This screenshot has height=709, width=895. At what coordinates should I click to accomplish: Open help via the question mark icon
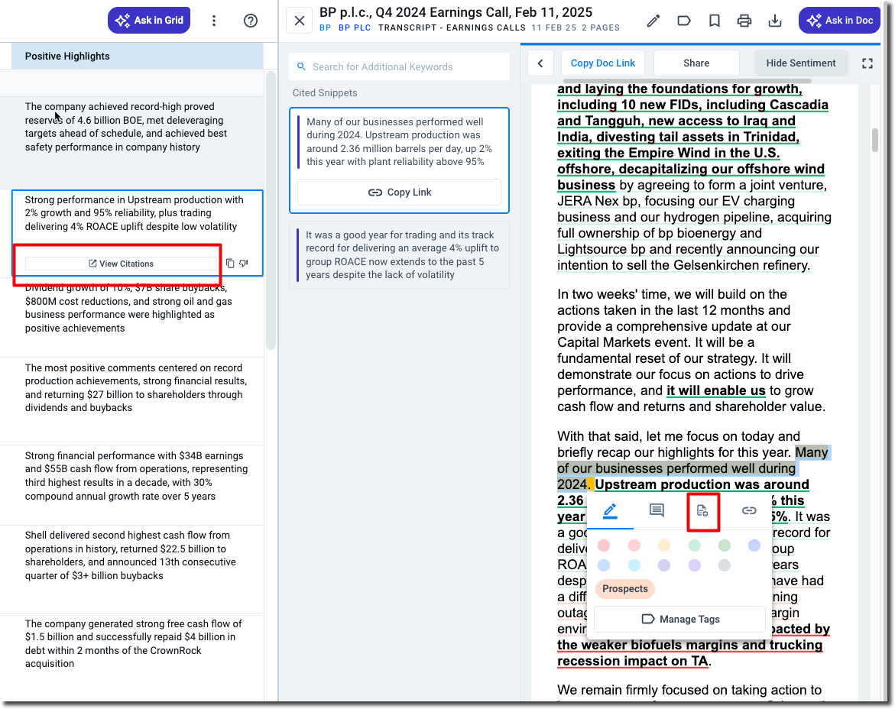[x=251, y=21]
